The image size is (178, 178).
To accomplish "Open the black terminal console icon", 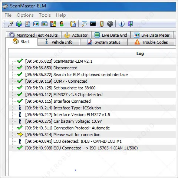I will coord(93,24).
